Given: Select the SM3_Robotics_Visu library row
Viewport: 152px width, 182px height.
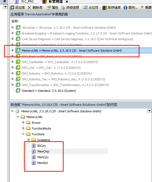Looking at the screenshot, I should coord(64,79).
